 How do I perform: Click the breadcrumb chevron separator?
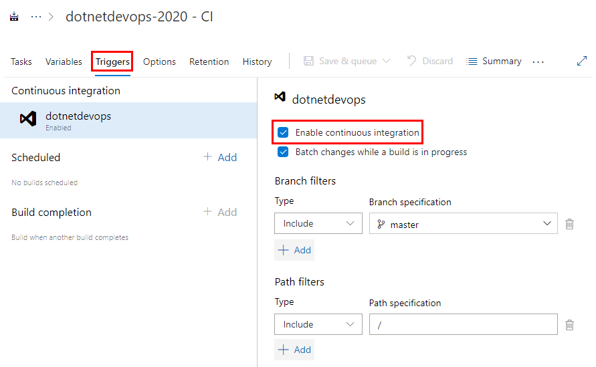(x=52, y=17)
